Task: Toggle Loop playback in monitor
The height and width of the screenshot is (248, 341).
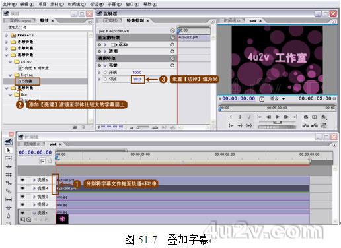Action: 306,117
